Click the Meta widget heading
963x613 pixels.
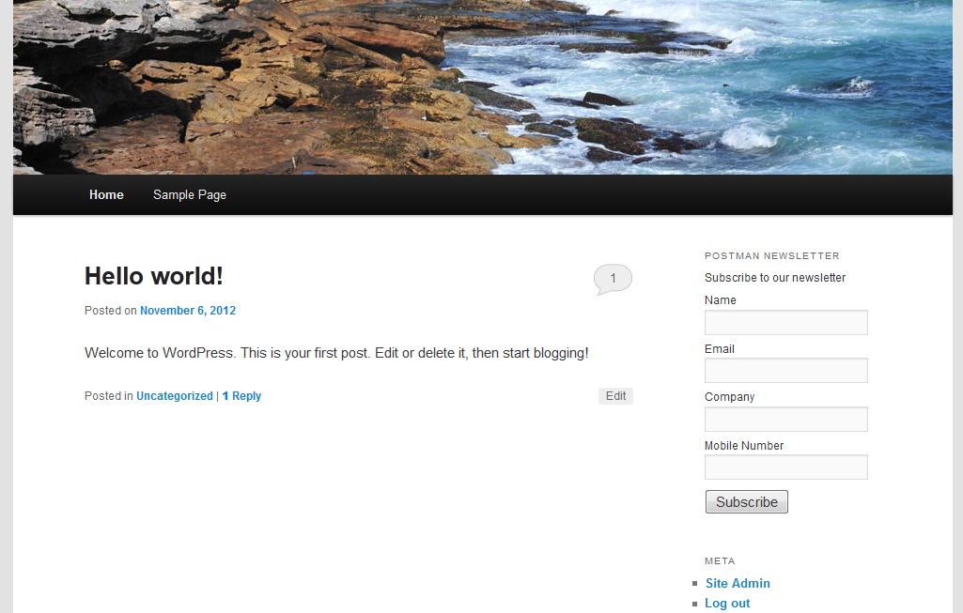pos(720,560)
